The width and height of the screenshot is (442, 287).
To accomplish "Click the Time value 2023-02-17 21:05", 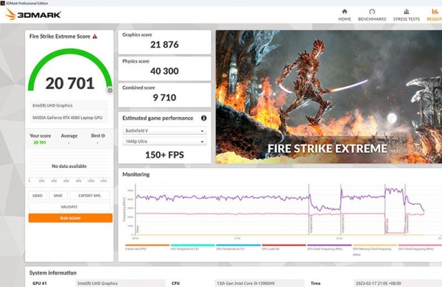I will point(398,283).
